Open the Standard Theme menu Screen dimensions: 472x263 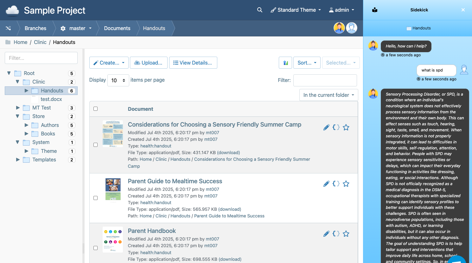coord(296,10)
